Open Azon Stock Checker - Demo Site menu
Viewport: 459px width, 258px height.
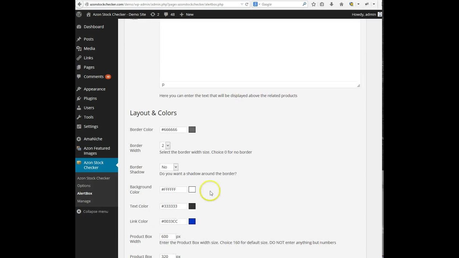coord(116,14)
